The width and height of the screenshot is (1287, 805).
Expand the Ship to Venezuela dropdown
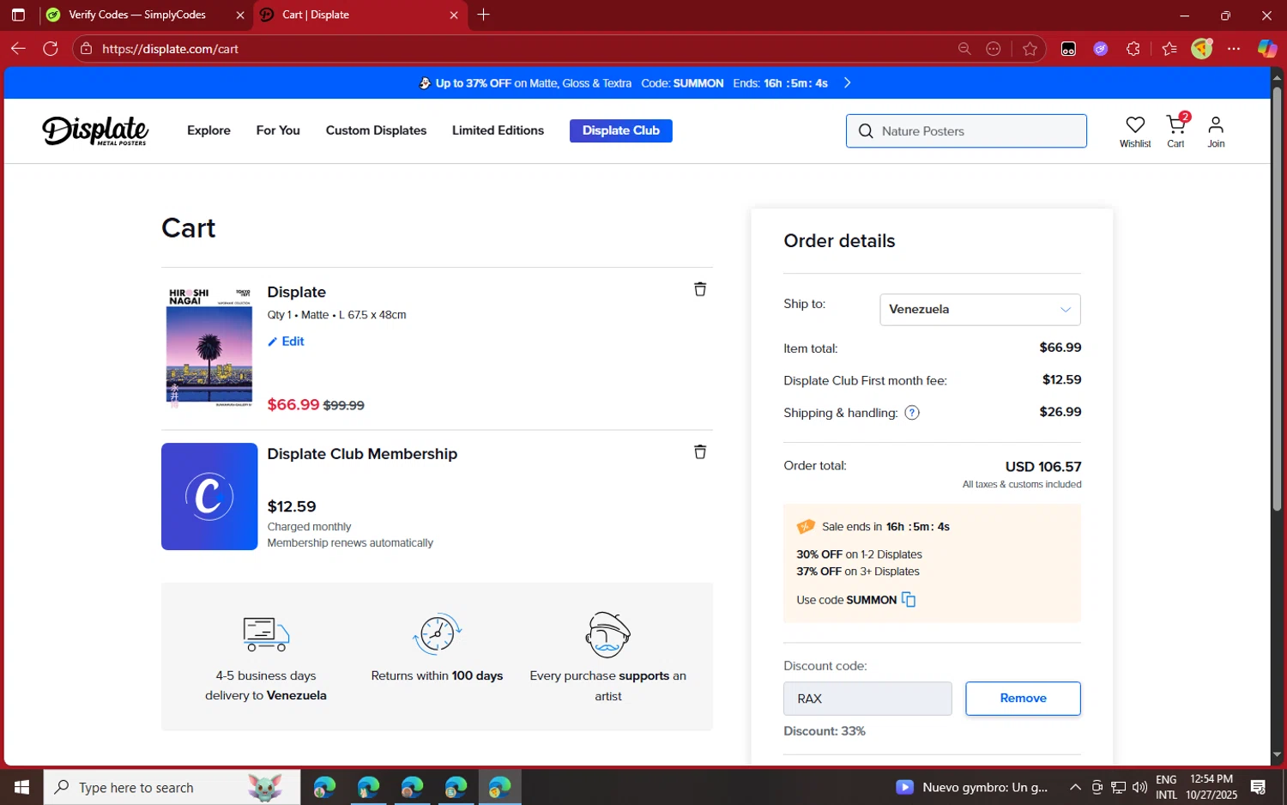[979, 310]
